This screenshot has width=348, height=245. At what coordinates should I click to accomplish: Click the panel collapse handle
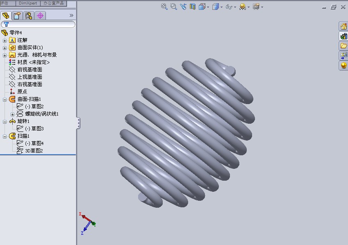click(x=78, y=123)
